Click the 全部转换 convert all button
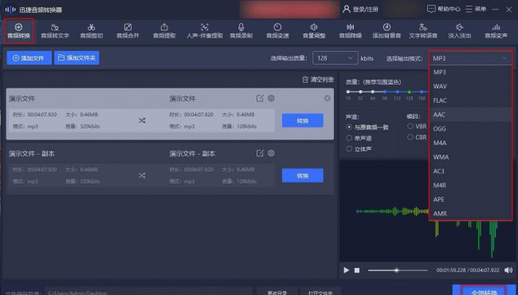 (484, 291)
